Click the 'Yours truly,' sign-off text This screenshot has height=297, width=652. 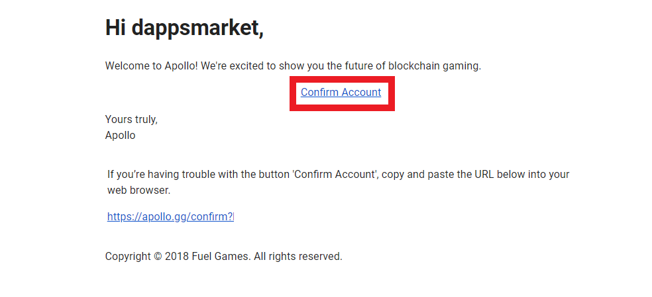click(131, 120)
